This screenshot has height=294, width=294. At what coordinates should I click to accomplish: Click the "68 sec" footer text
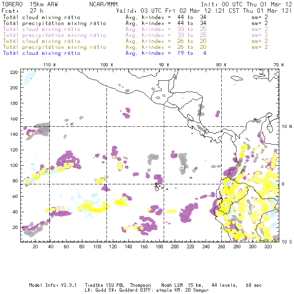[x=254, y=285]
